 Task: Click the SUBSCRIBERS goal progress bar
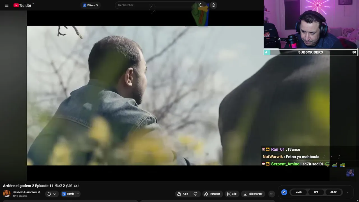click(x=311, y=52)
